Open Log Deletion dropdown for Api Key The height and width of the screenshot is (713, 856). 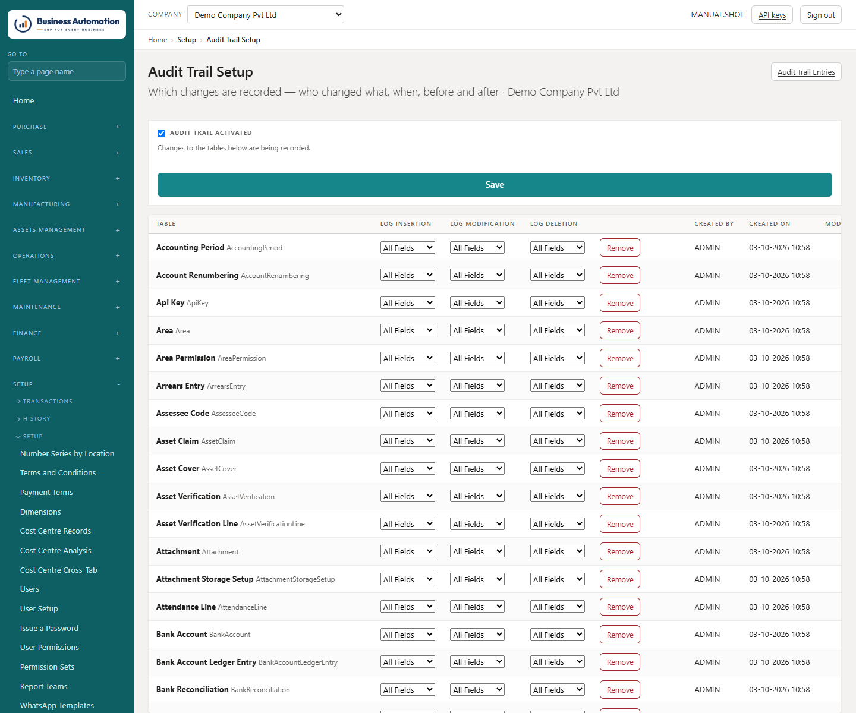[558, 303]
